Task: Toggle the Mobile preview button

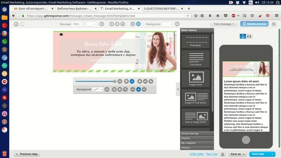Action: [254, 24]
